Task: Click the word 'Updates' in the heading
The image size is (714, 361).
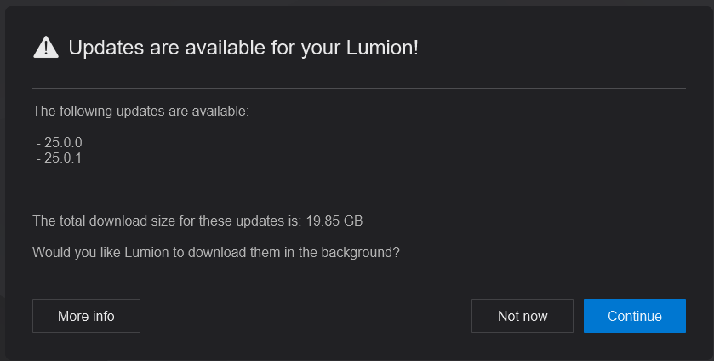Action: 106,48
